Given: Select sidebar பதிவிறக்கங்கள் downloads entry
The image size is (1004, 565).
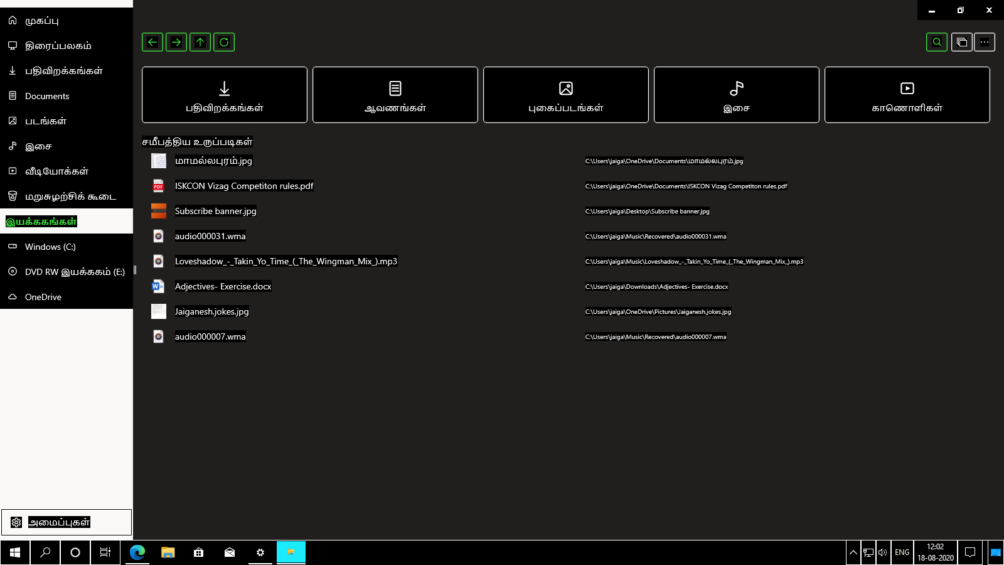Looking at the screenshot, I should click(x=67, y=70).
